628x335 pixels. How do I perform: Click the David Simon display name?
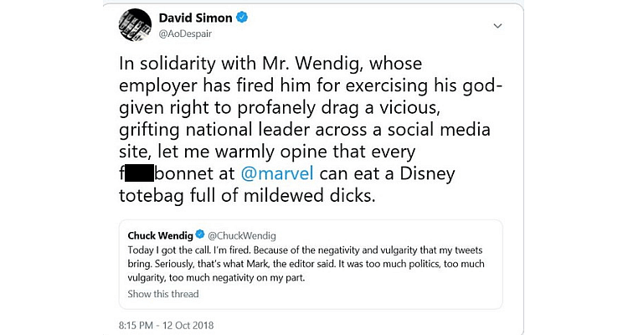196,17
